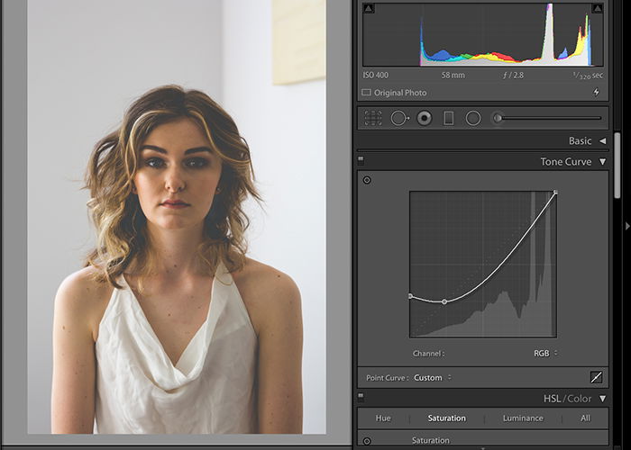Select the Graduated Filter tool
631x450 pixels.
click(x=449, y=118)
